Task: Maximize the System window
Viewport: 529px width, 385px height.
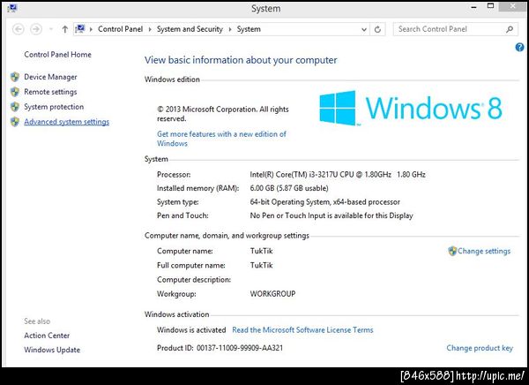Action: 490,6
